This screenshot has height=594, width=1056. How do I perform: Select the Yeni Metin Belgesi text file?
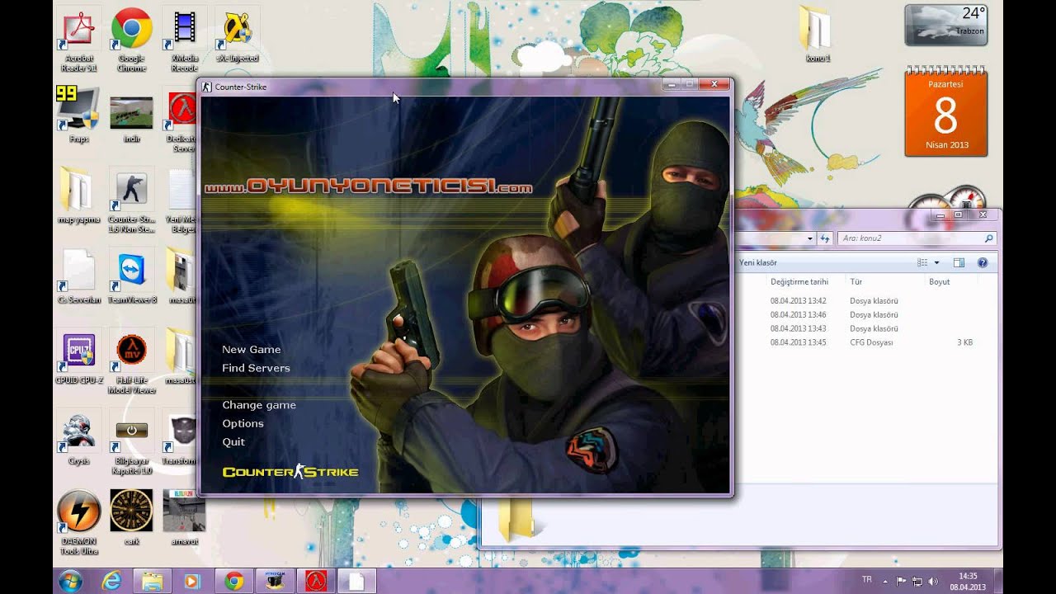[x=182, y=200]
